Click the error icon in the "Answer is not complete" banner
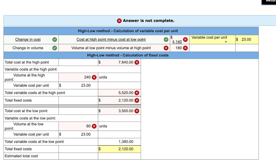Screen dimensions: 276x164 pos(119,21)
